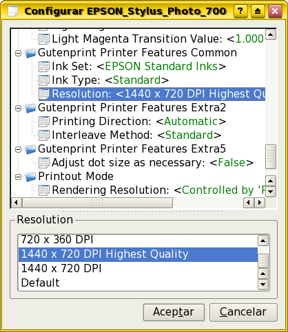The width and height of the screenshot is (288, 332).
Task: Select Light Magenta Transition Value row
Action: [158, 39]
